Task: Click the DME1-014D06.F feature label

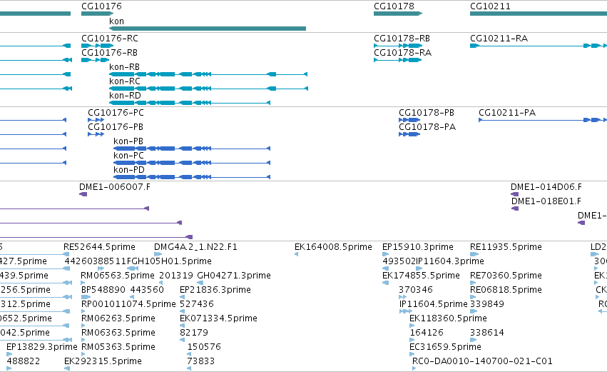Action: (x=546, y=187)
